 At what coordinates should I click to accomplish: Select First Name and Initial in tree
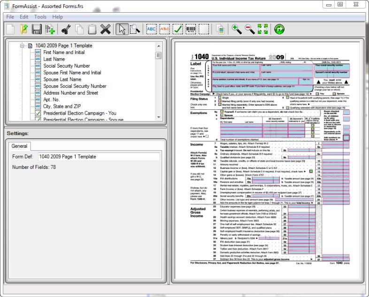tap(64, 52)
